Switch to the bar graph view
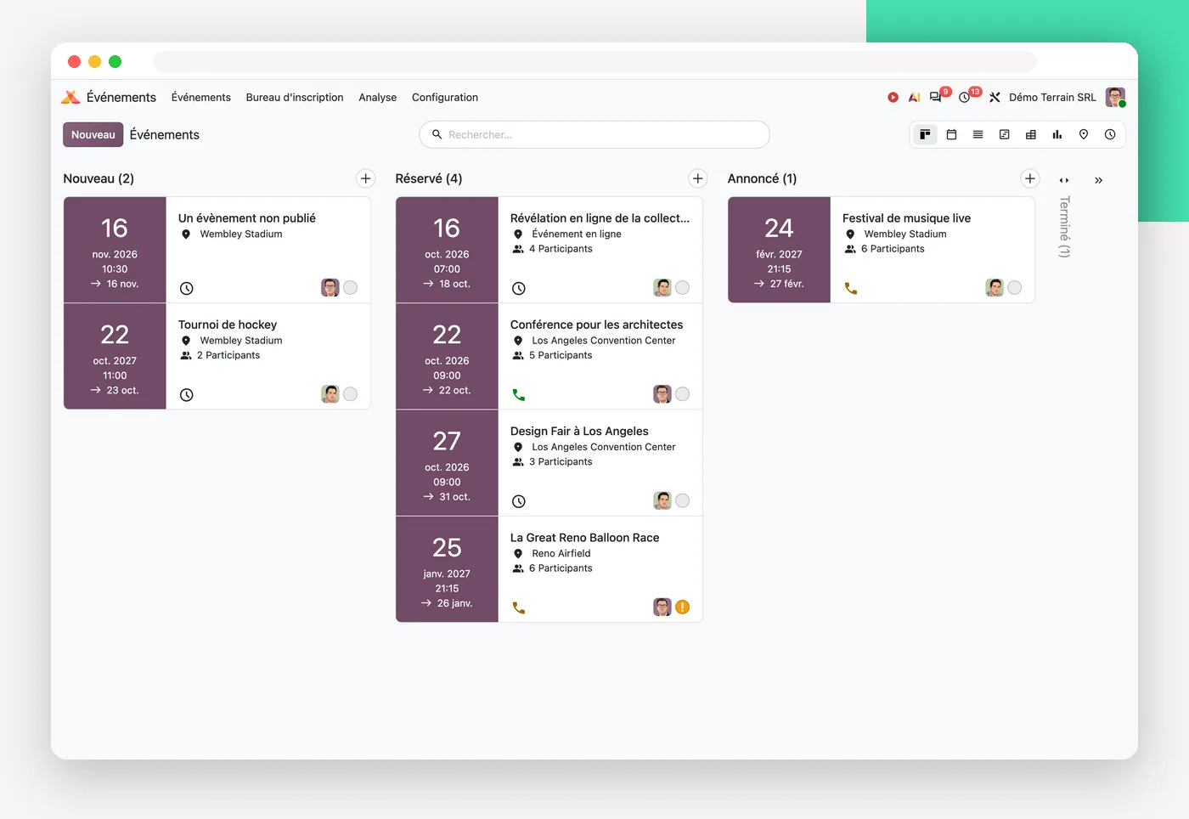 point(1057,134)
